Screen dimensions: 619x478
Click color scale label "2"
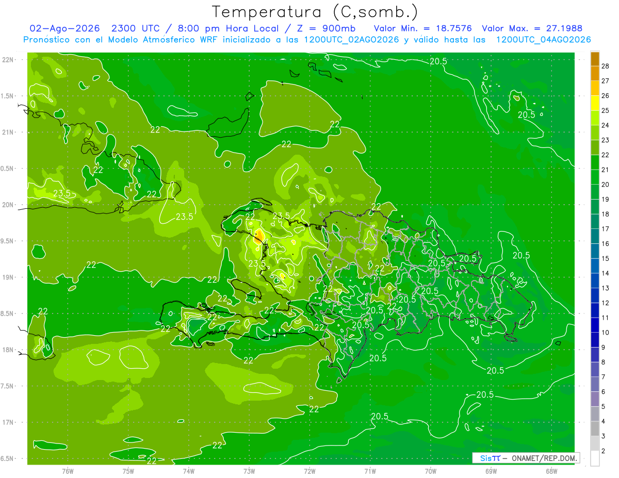tap(604, 451)
